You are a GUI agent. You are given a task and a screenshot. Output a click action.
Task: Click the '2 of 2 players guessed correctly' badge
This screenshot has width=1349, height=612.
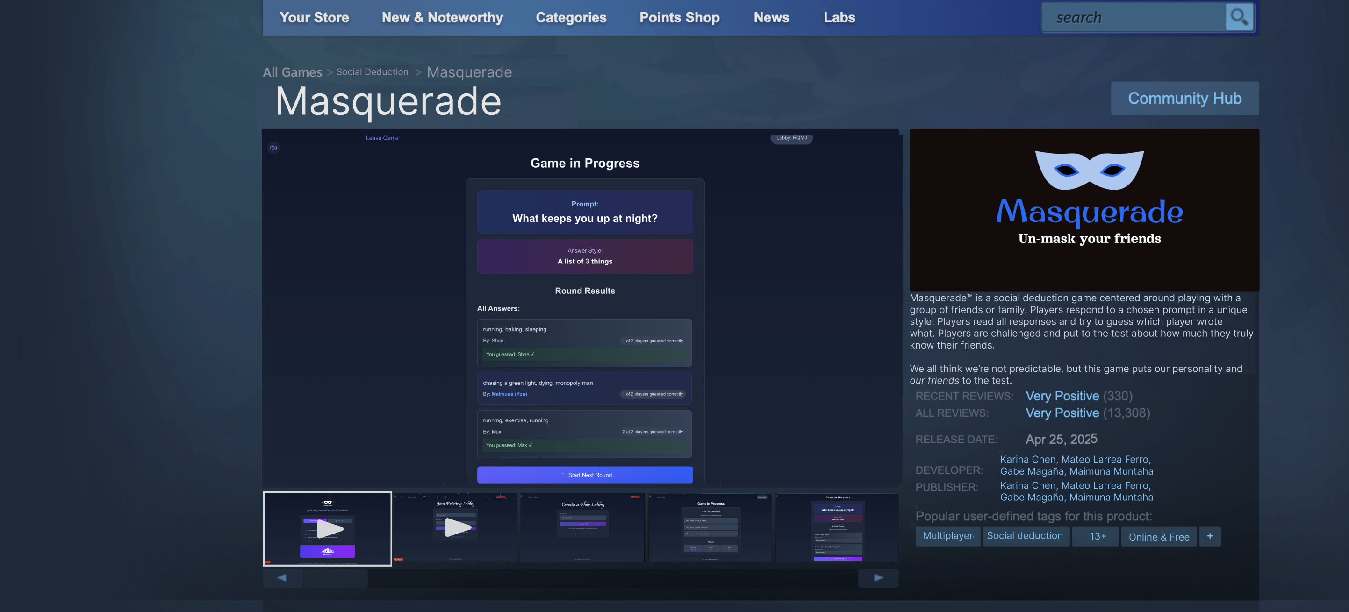653,432
